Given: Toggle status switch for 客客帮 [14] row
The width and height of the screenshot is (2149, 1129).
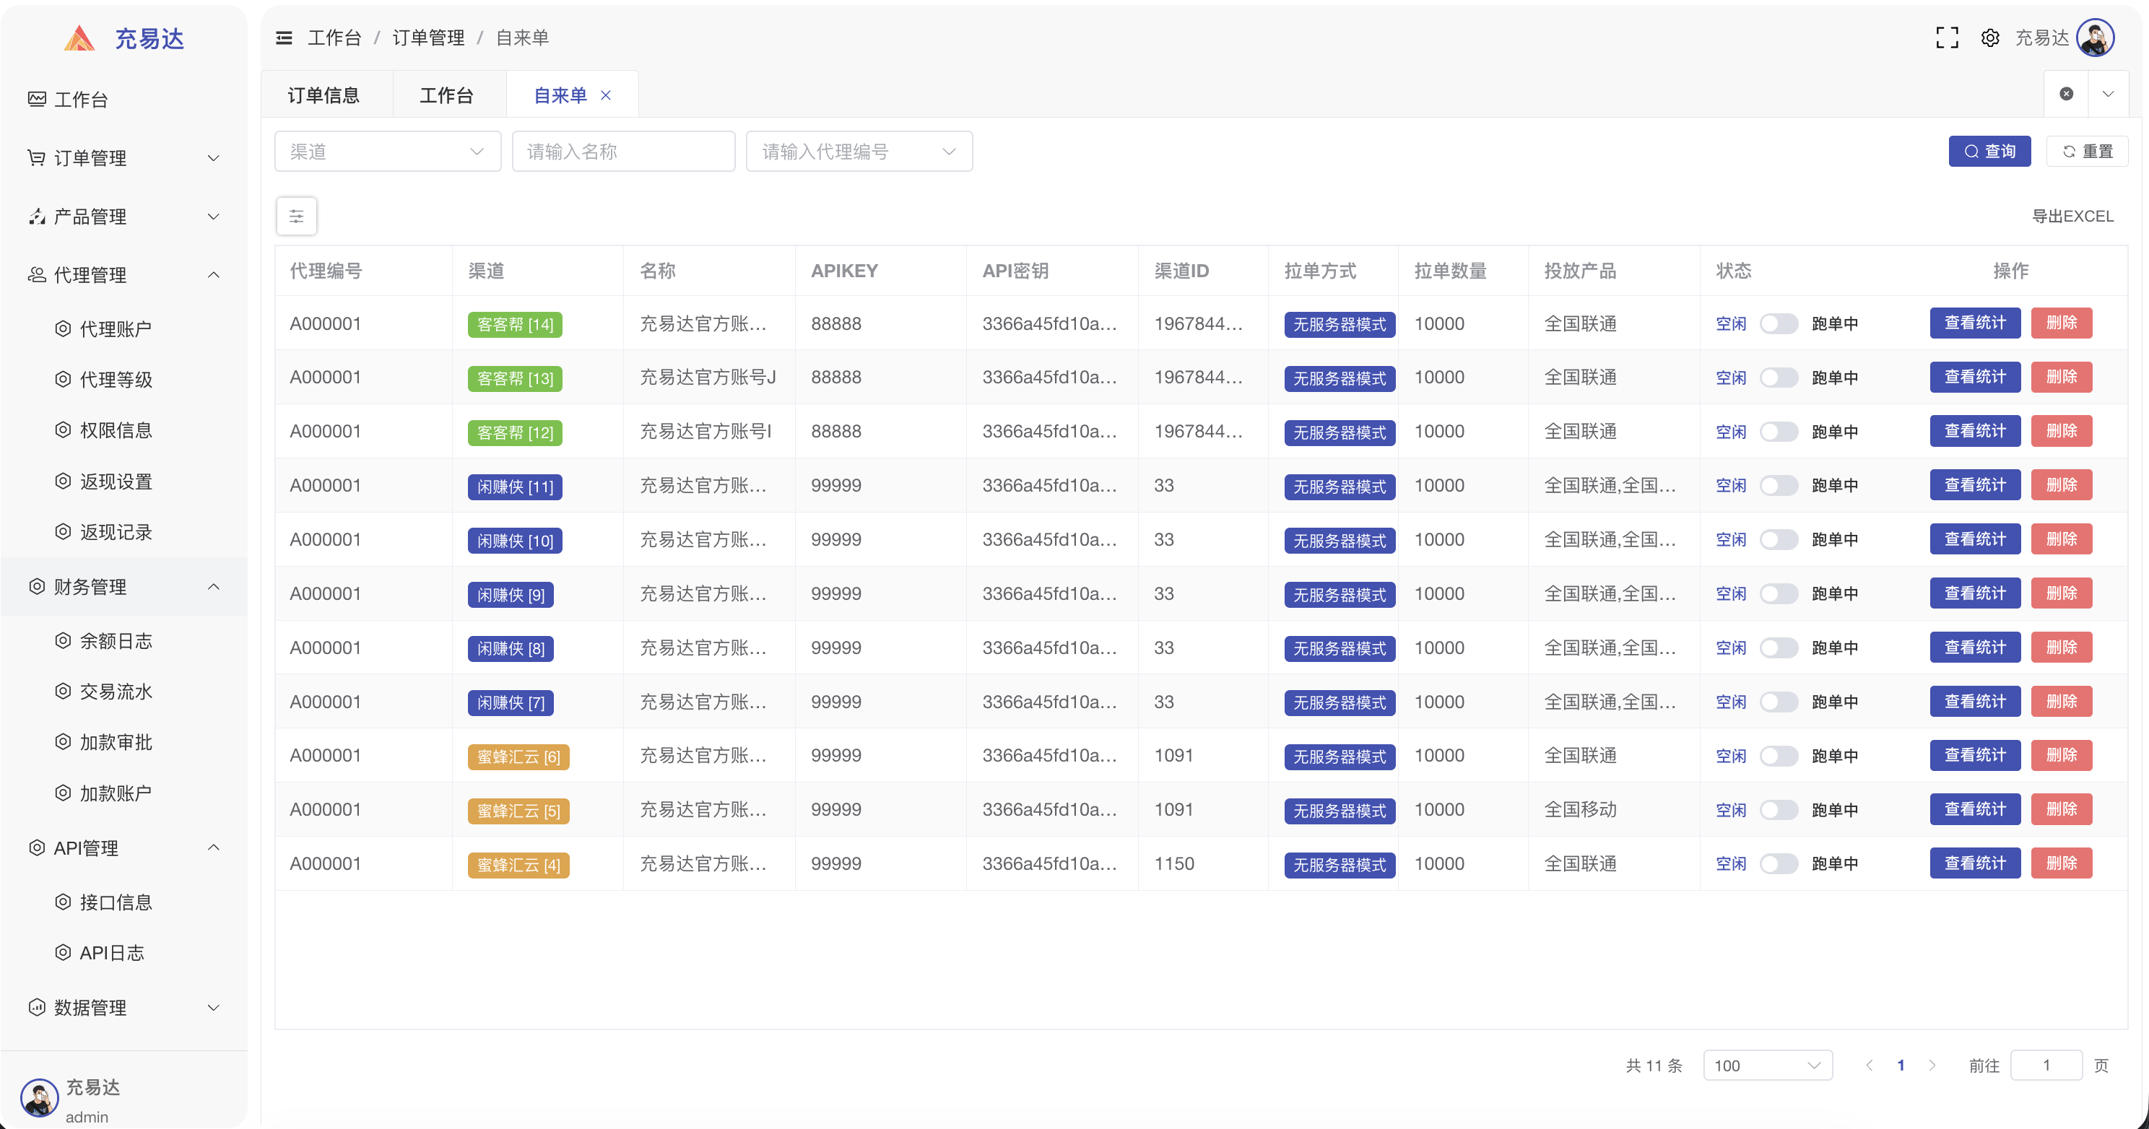Looking at the screenshot, I should coord(1779,323).
